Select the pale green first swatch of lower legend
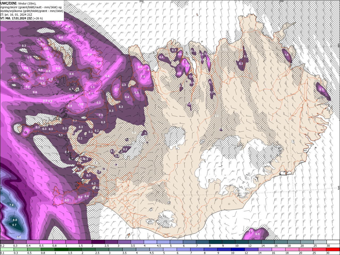 point(7,249)
